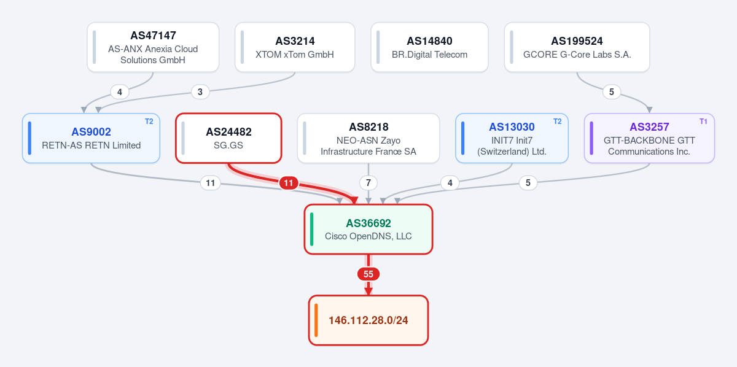Click the white 11 badge from AS9002
The width and height of the screenshot is (737, 367).
(x=210, y=183)
